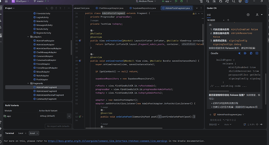
Task: Click the gutter icon on line 53
Action: click(80, 117)
